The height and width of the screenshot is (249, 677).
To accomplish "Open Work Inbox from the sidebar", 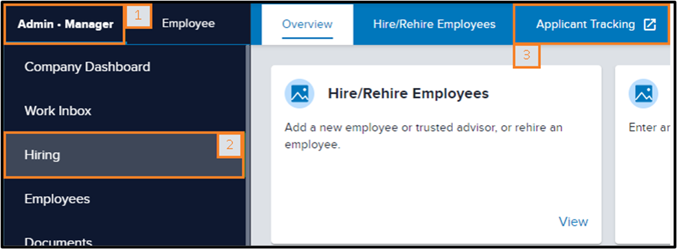I will (x=58, y=111).
